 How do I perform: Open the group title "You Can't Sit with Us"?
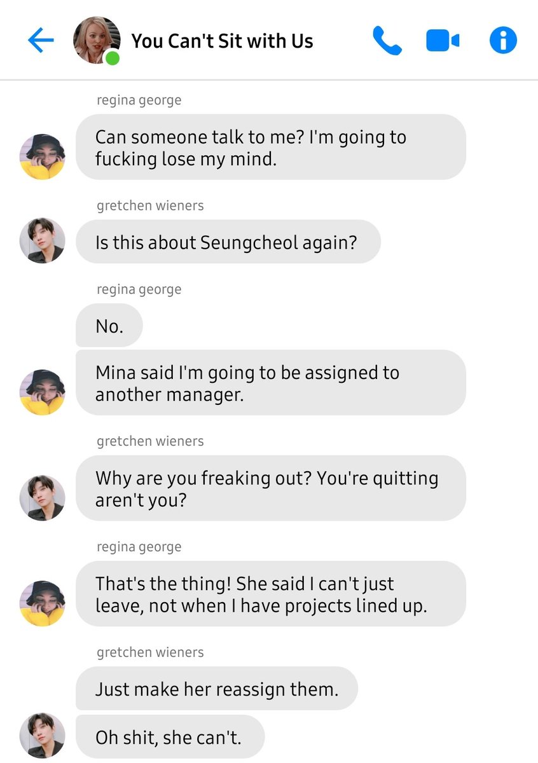pyautogui.click(x=223, y=41)
